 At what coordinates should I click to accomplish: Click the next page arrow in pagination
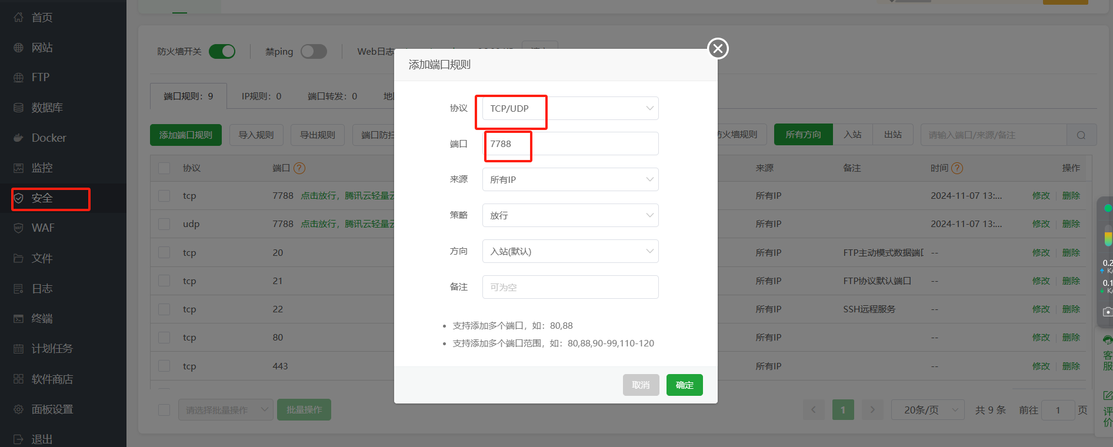(x=872, y=410)
